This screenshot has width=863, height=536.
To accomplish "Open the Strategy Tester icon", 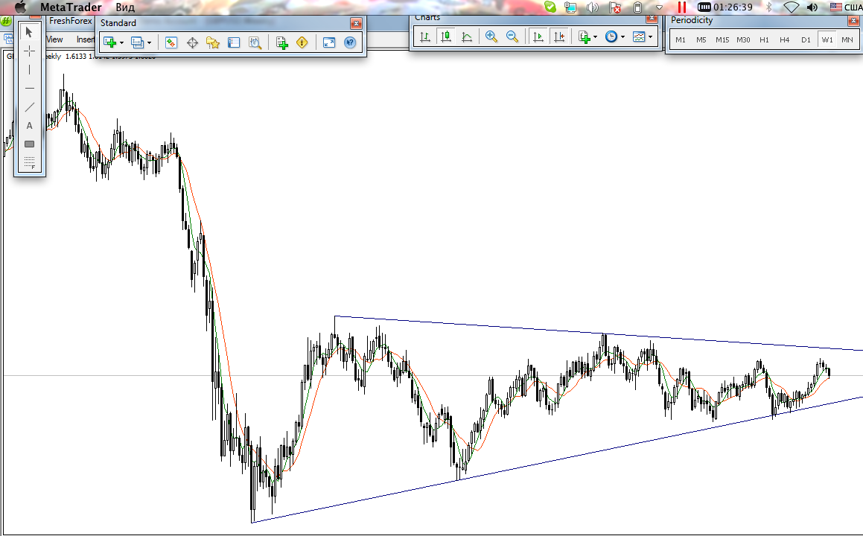I will (255, 42).
